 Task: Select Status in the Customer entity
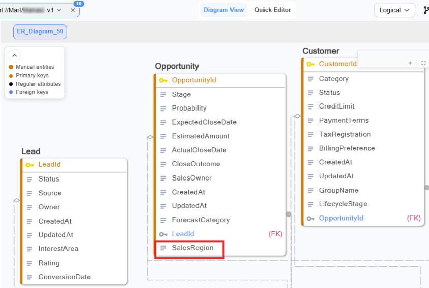[x=329, y=93]
